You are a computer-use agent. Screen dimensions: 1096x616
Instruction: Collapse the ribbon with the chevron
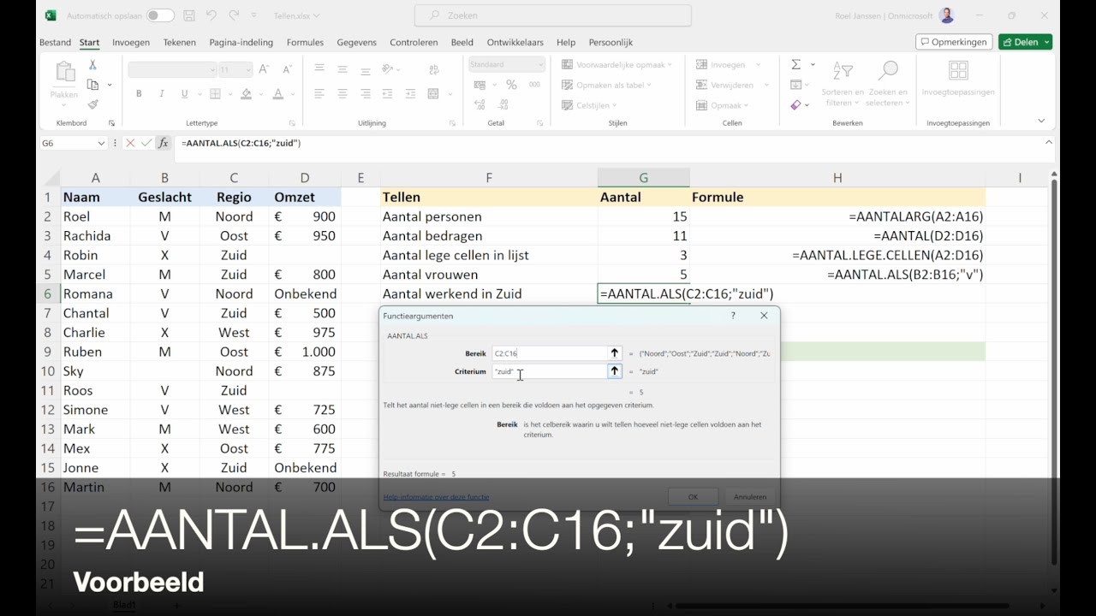pos(1041,121)
